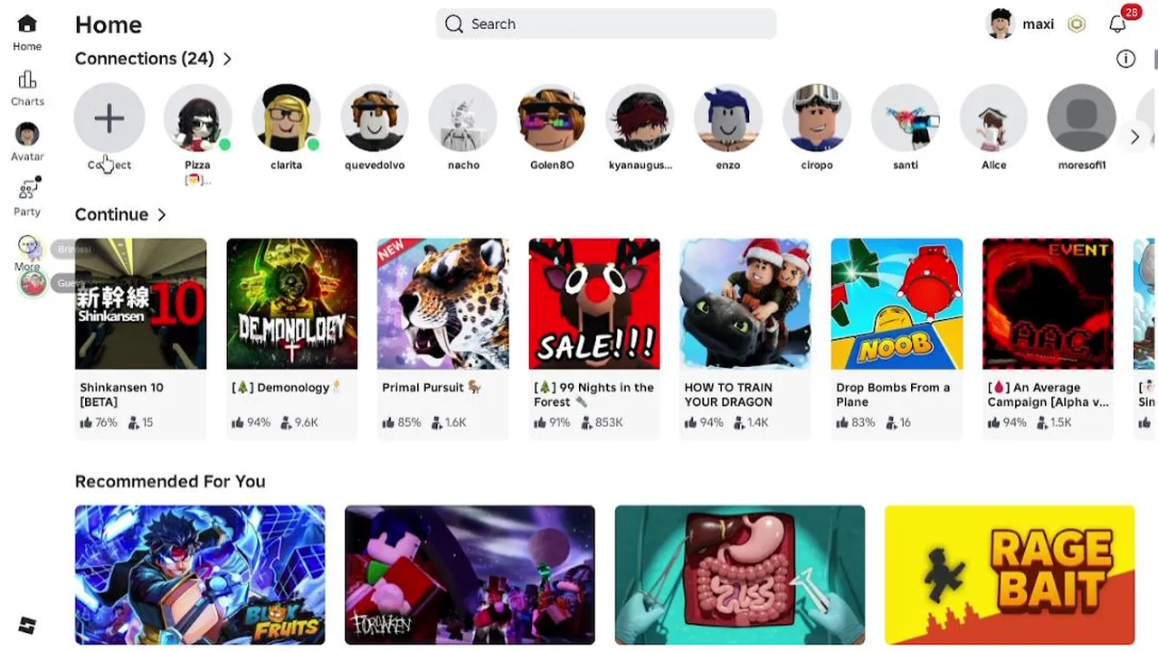This screenshot has width=1158, height=651.
Task: Expand the Connections (24) list
Action: tap(154, 59)
